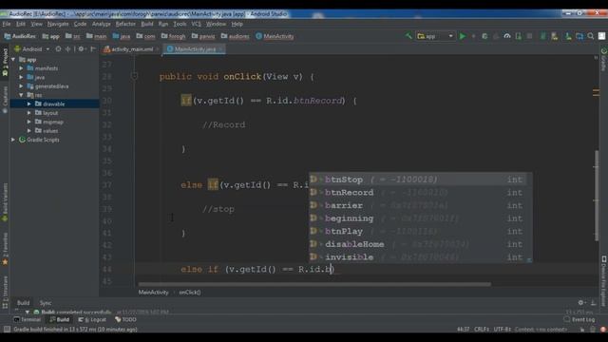Open the Device File Explorer side tab
This screenshot has height=342, width=608.
tap(604, 281)
